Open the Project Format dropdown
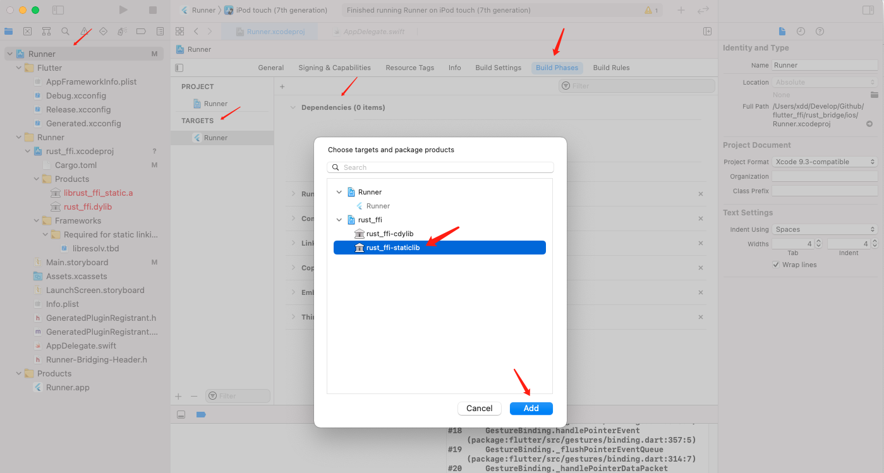Image resolution: width=884 pixels, height=473 pixels. point(825,162)
